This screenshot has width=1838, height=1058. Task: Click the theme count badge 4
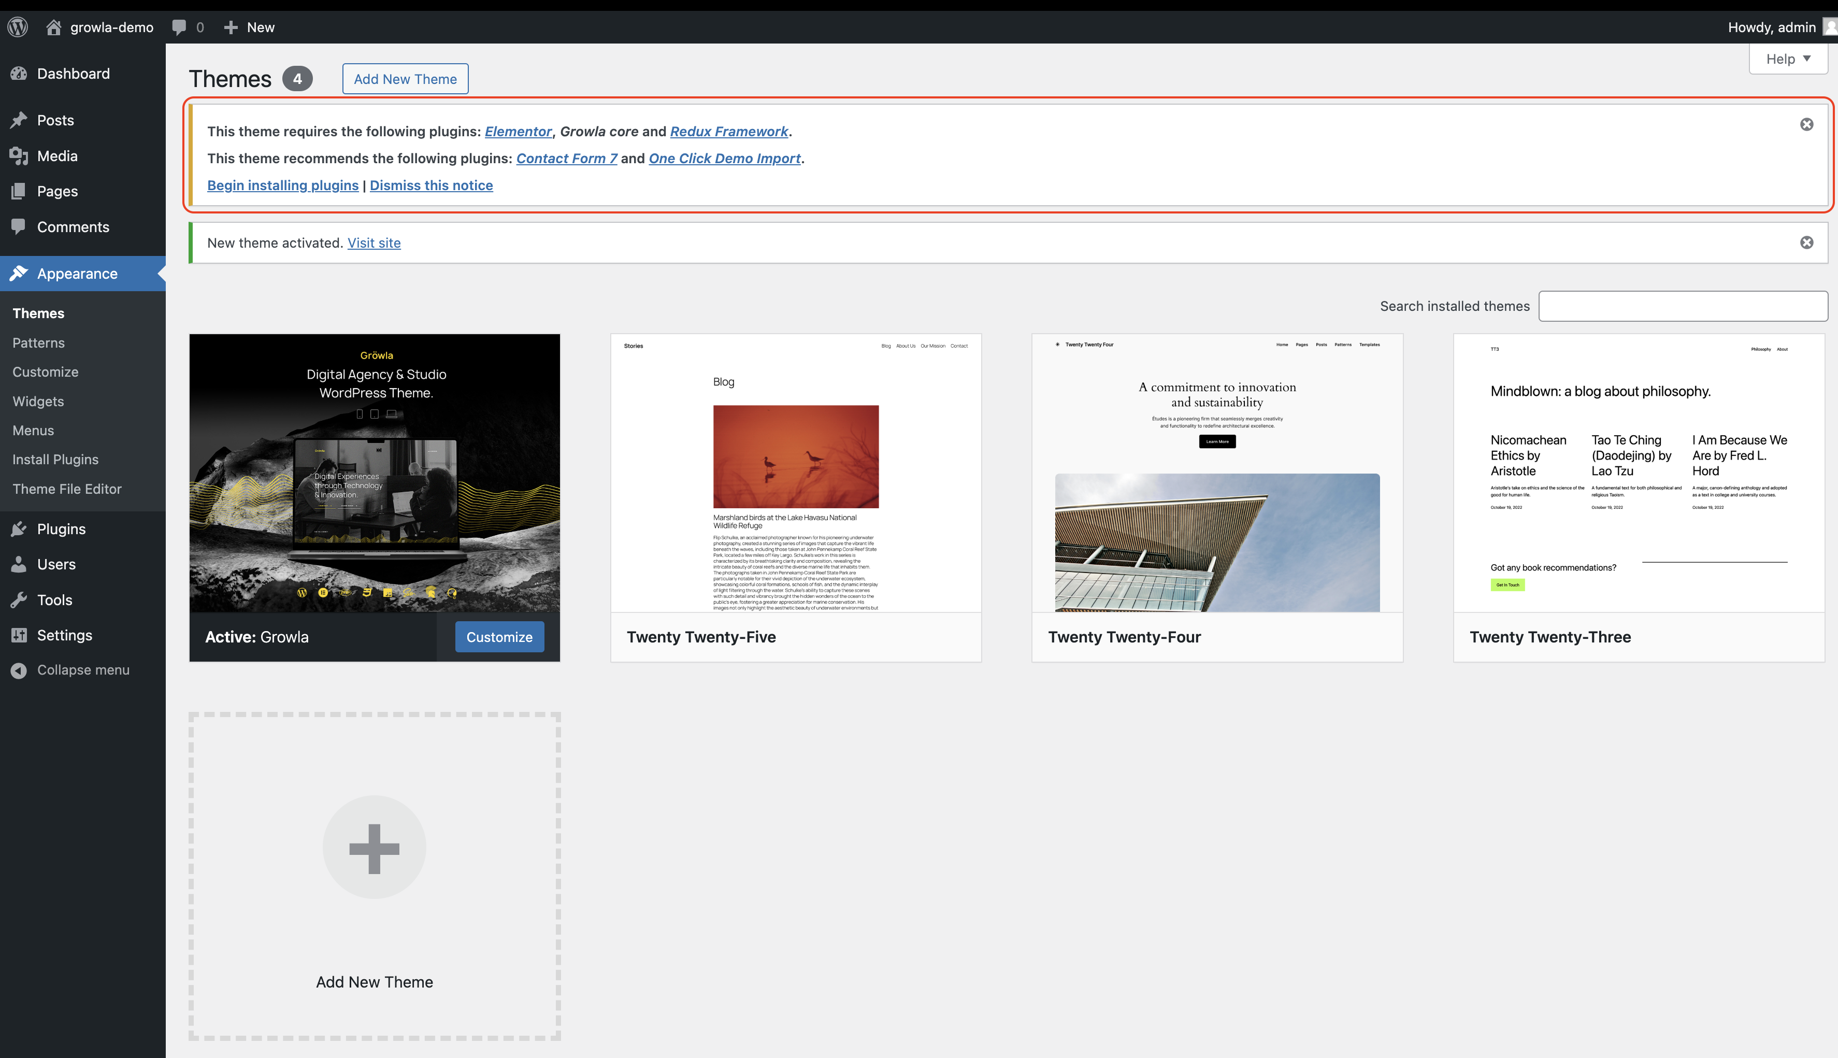point(297,78)
